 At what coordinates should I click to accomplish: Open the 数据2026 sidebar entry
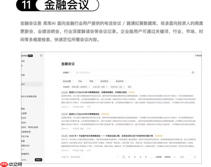click(x=25, y=145)
